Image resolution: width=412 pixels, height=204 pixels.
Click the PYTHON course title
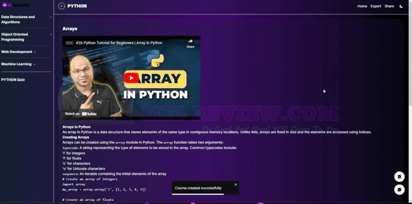(x=77, y=6)
